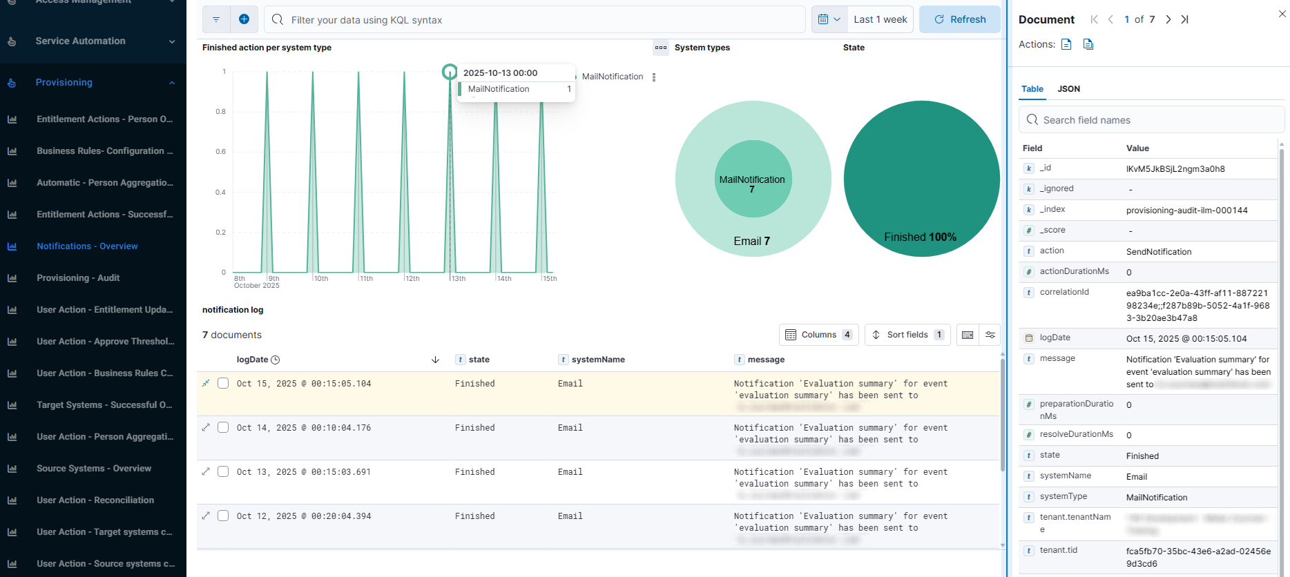Go to next document in flyout
Screen dimensions: 1290x577
point(1168,19)
